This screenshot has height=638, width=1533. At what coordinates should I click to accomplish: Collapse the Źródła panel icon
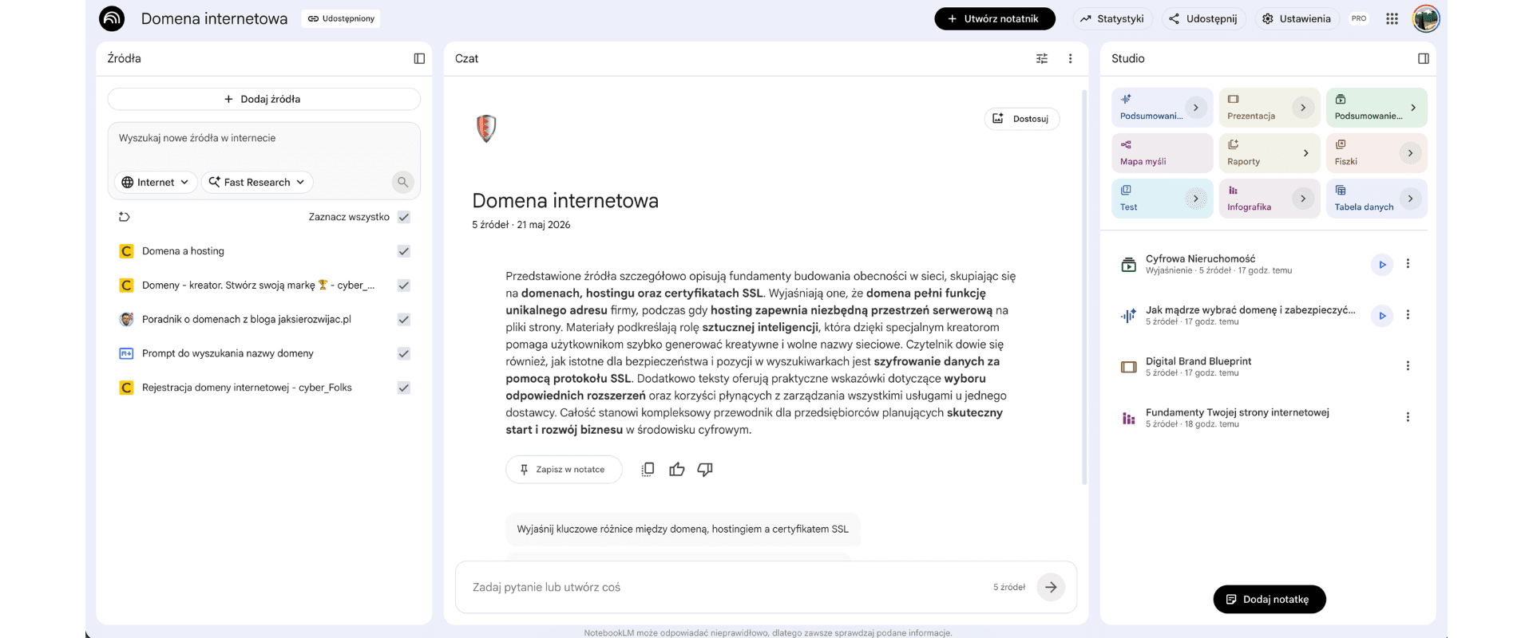(x=419, y=58)
